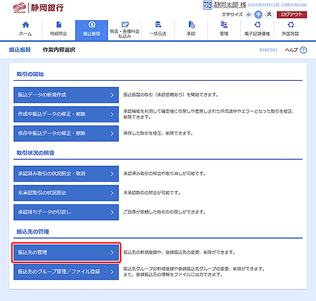Screen dimensions: 316x301
Task: Go to the ホーム home icon
Action: [x=26, y=25]
